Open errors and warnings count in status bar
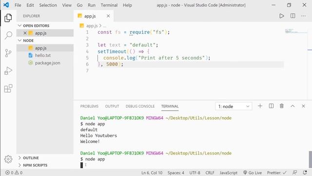Viewport: 312px width, 176px height. (x=14, y=173)
